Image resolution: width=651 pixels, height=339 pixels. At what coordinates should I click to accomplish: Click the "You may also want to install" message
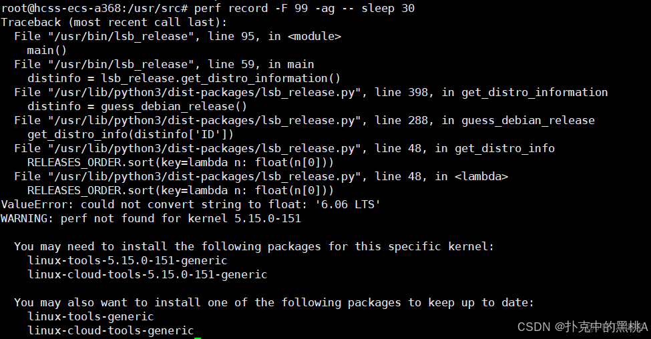[x=274, y=302]
